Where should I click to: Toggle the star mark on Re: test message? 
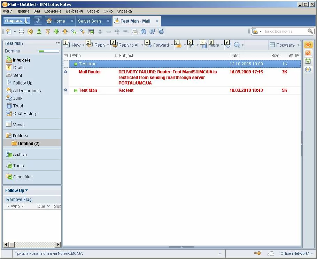(65, 90)
